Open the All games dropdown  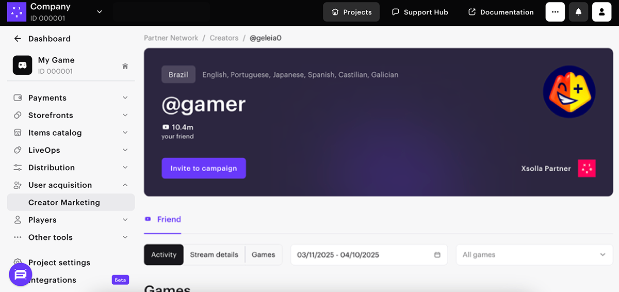point(534,255)
